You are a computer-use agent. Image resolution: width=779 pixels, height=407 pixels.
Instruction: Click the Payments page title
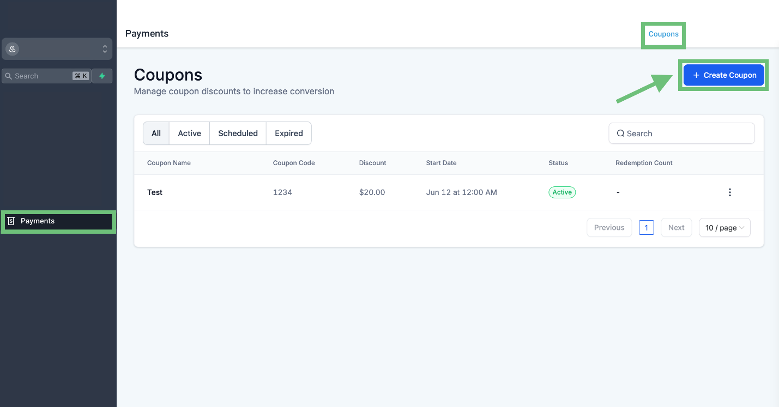tap(147, 34)
